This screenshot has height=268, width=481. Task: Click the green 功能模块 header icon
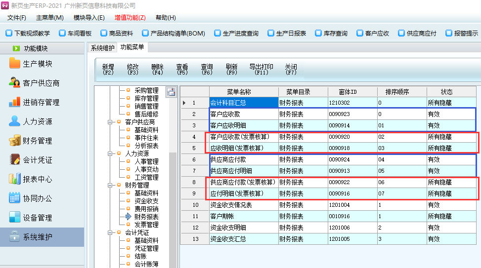click(16, 48)
